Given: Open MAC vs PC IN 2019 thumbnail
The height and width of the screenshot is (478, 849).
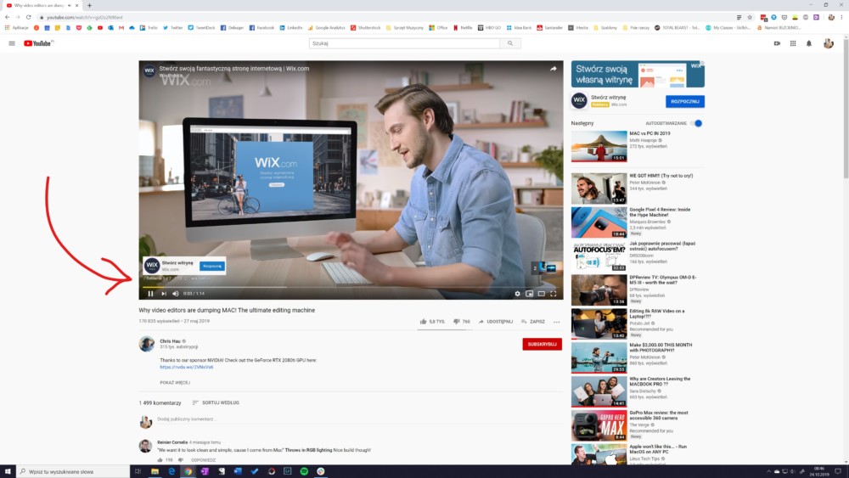Looking at the screenshot, I should pos(599,146).
